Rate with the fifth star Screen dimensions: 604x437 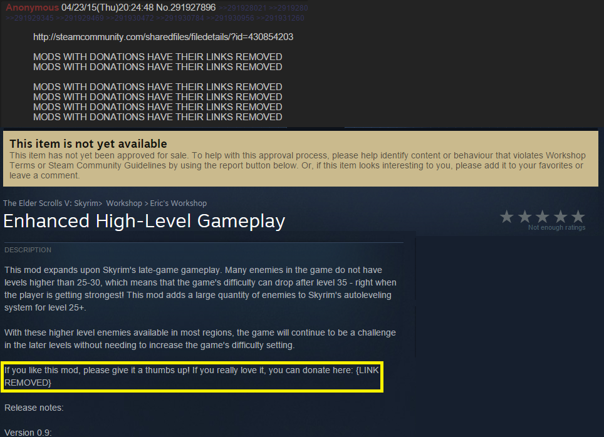578,217
